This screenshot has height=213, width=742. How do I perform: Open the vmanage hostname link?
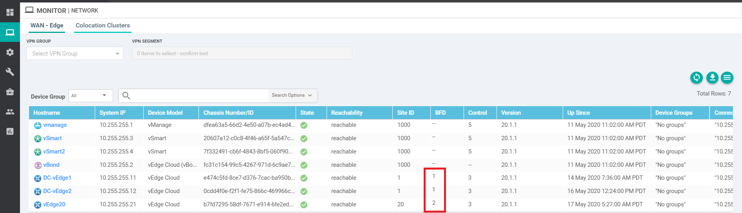pos(55,125)
